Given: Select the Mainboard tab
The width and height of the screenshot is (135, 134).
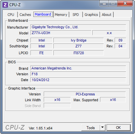Looking at the screenshot, I should click(43, 14).
